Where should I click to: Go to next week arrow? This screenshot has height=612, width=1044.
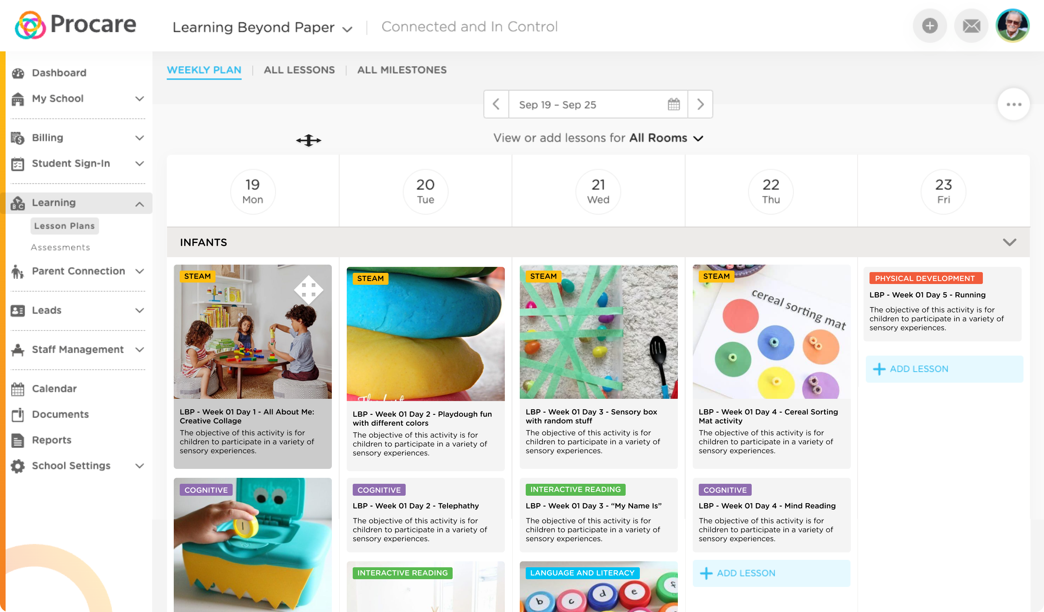700,104
